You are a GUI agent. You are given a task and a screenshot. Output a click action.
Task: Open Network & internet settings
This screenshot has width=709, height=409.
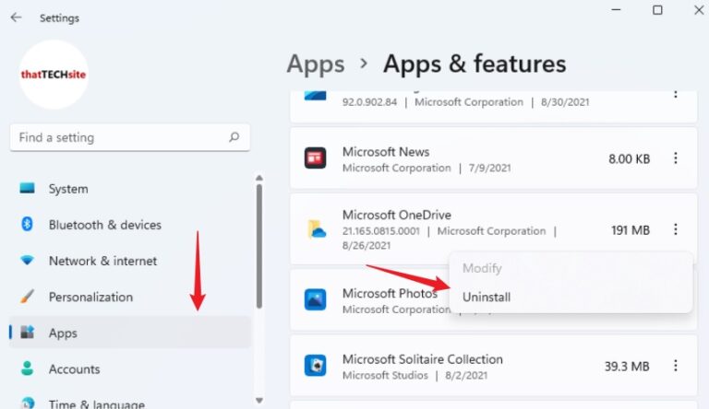click(130, 261)
